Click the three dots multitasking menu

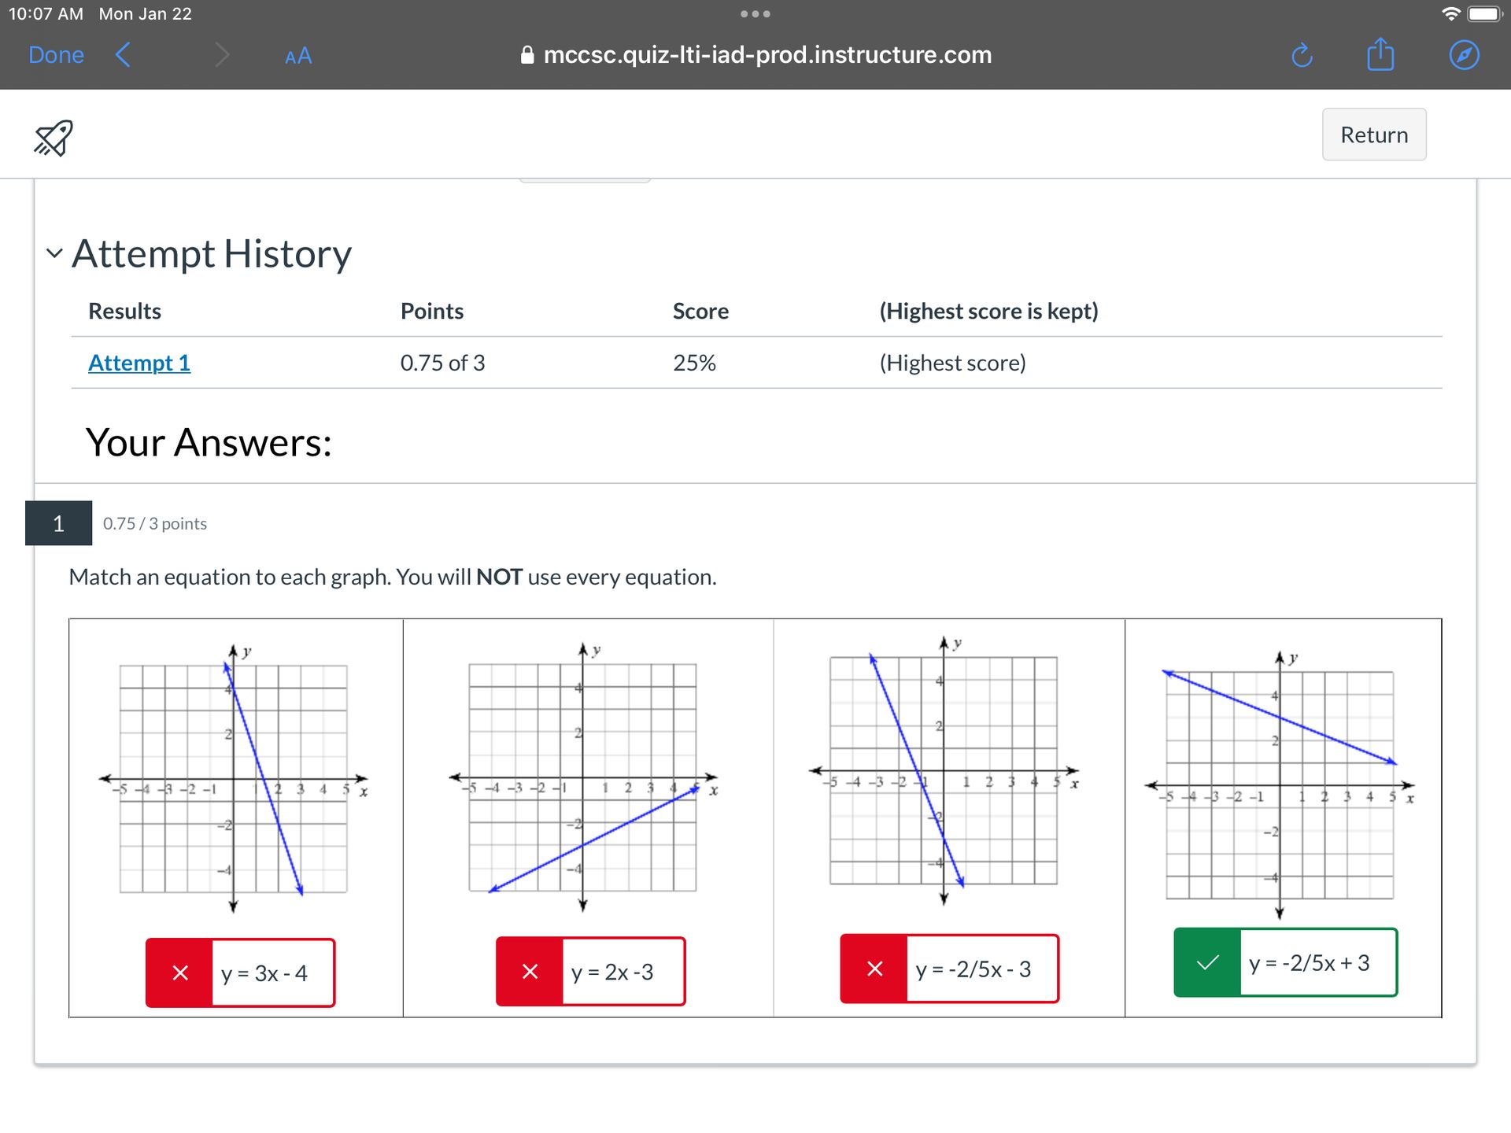pyautogui.click(x=755, y=14)
